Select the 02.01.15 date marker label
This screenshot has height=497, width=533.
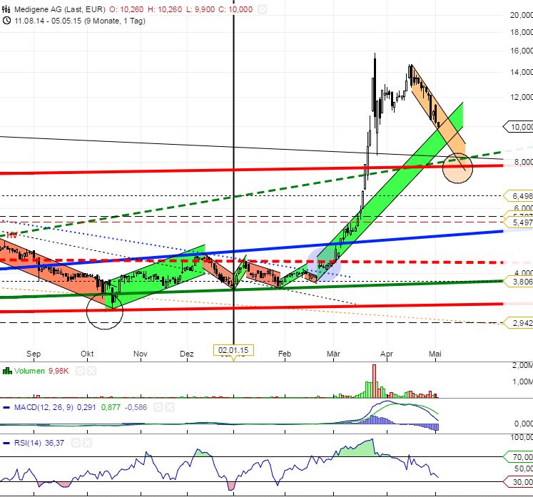coord(233,350)
